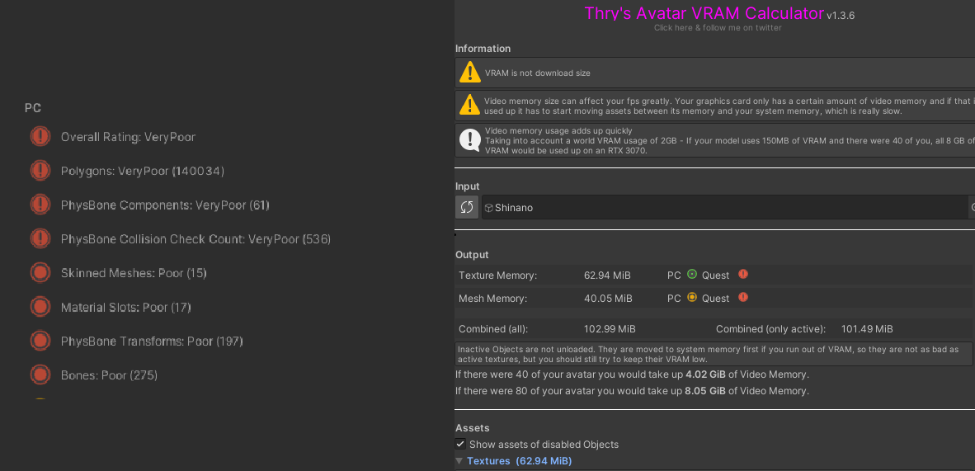Uncheck Show assets of disabled Objects

point(460,445)
